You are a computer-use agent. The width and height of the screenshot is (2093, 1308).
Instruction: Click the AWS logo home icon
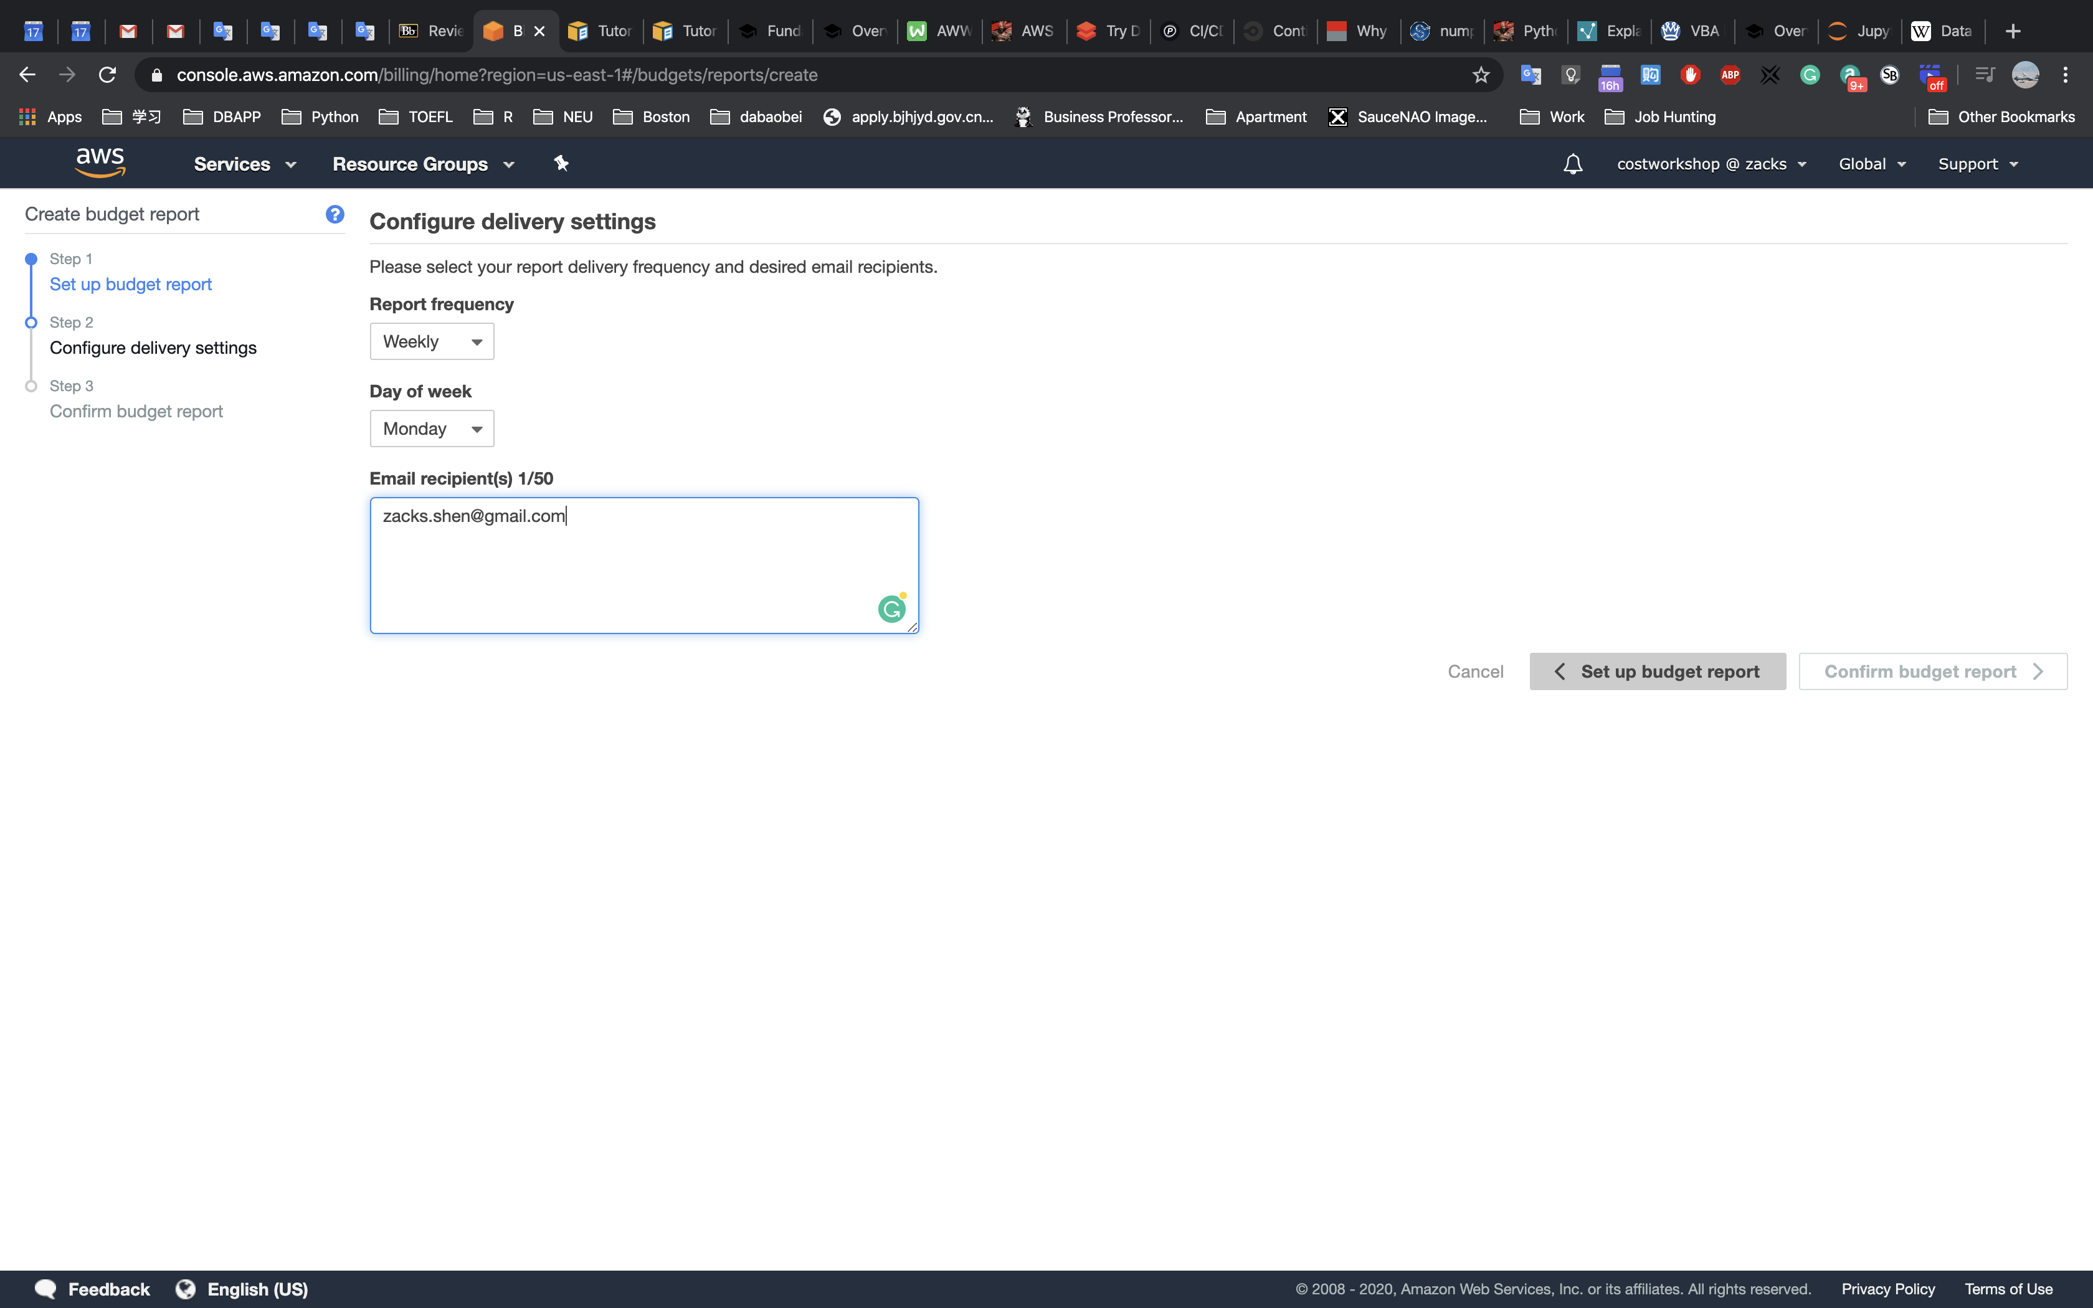pyautogui.click(x=100, y=163)
